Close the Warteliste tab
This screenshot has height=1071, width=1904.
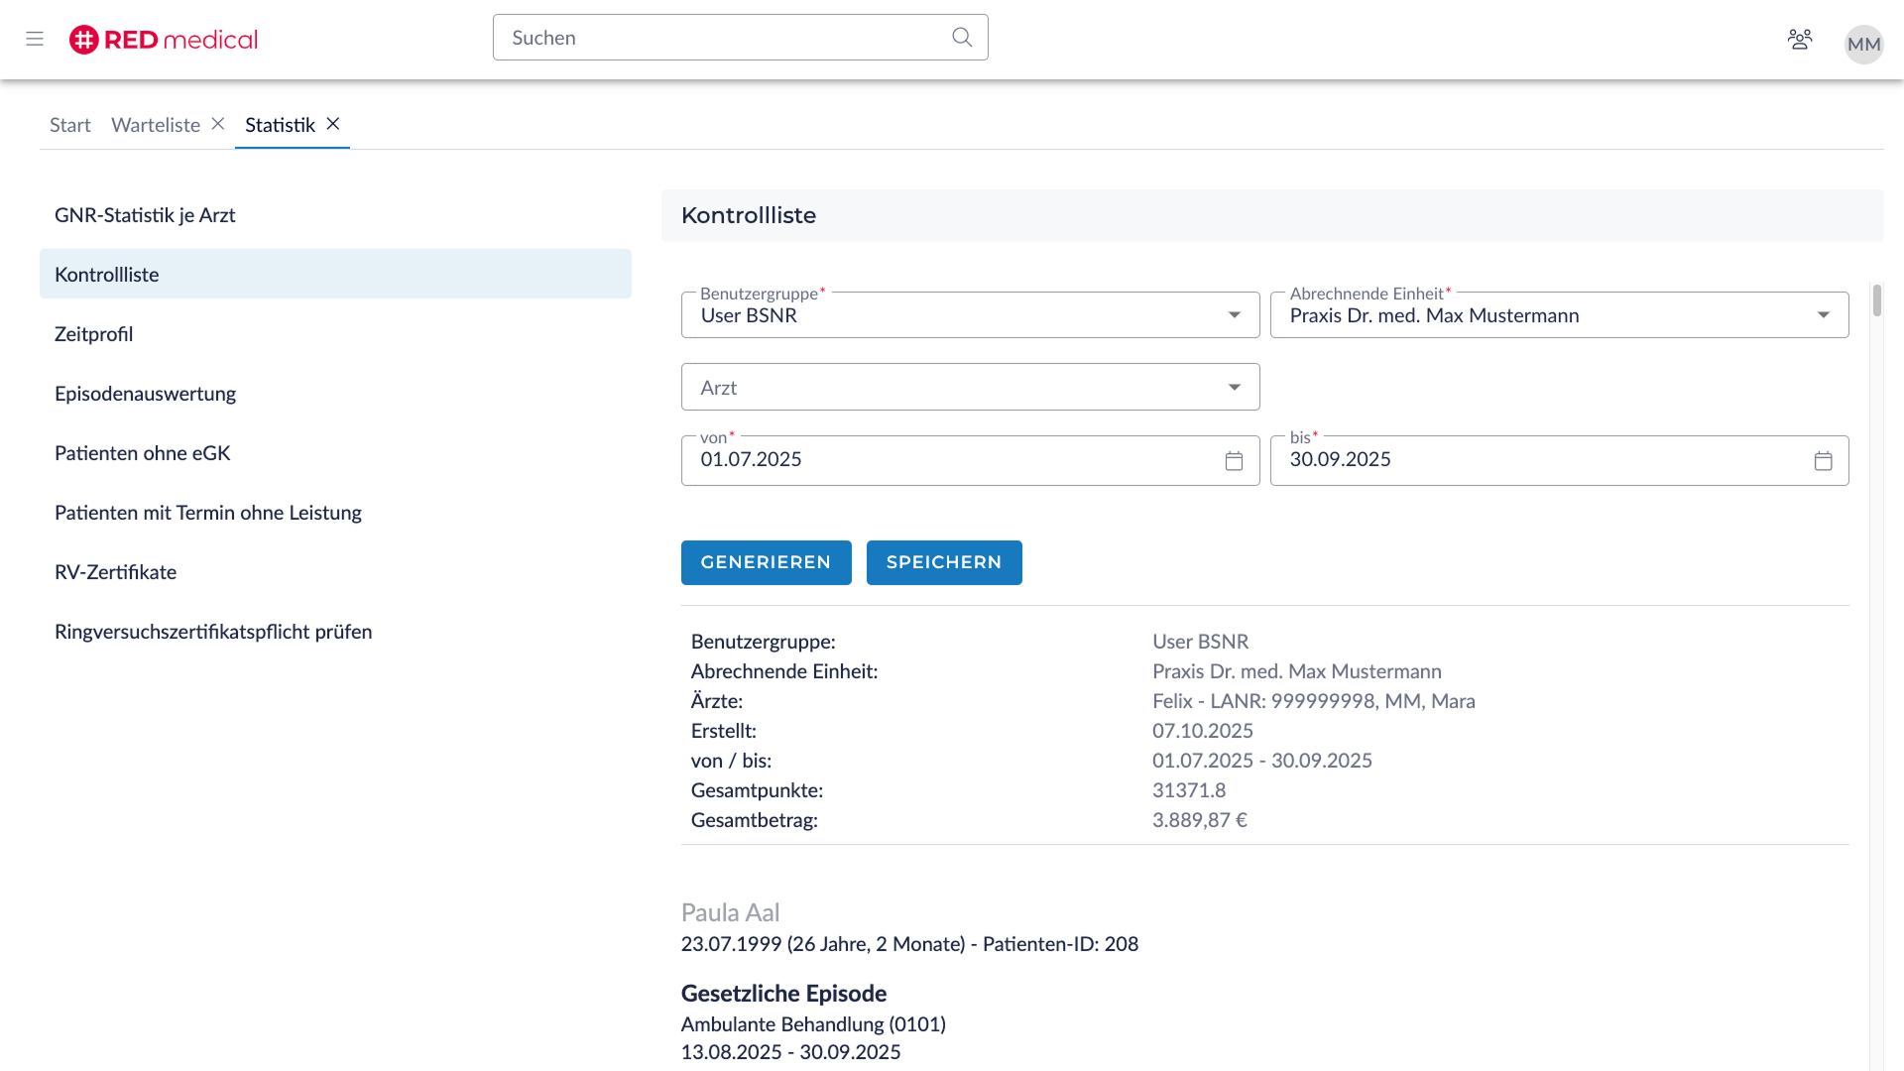218,124
